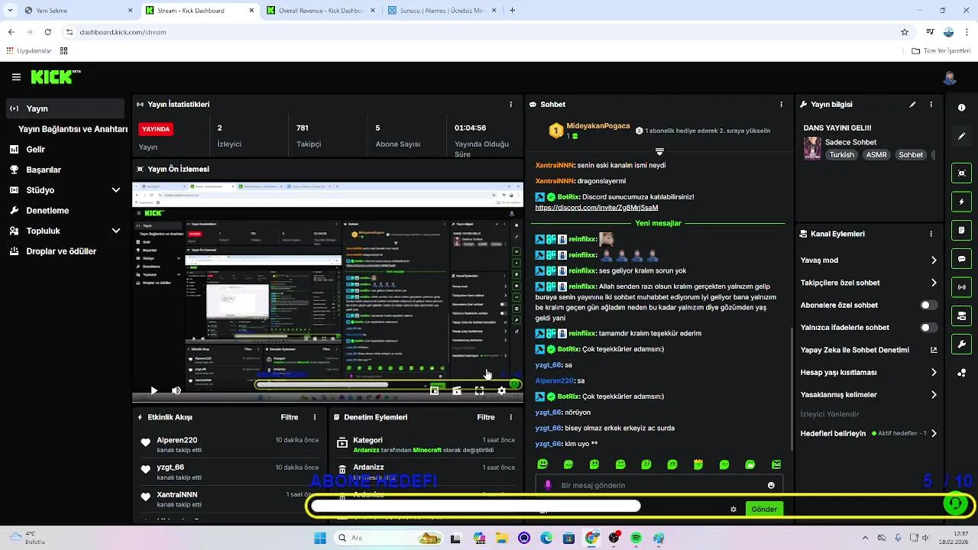The image size is (978, 550).
Task: Toggle the lightning bolt icon in right sidebar
Action: 962,202
